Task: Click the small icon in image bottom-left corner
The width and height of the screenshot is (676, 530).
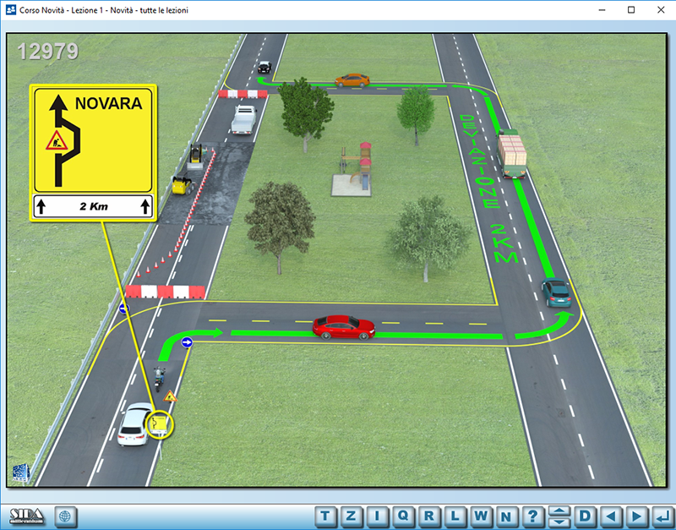Action: 21,473
